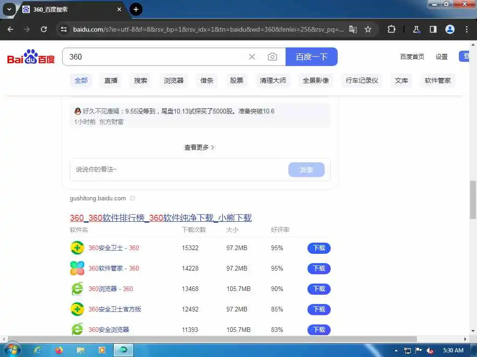
Task: Open a new tab with plus button
Action: 136,9
